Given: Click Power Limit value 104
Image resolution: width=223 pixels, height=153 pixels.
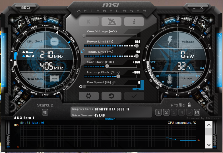Looking at the screenshot, I should pos(137,42).
